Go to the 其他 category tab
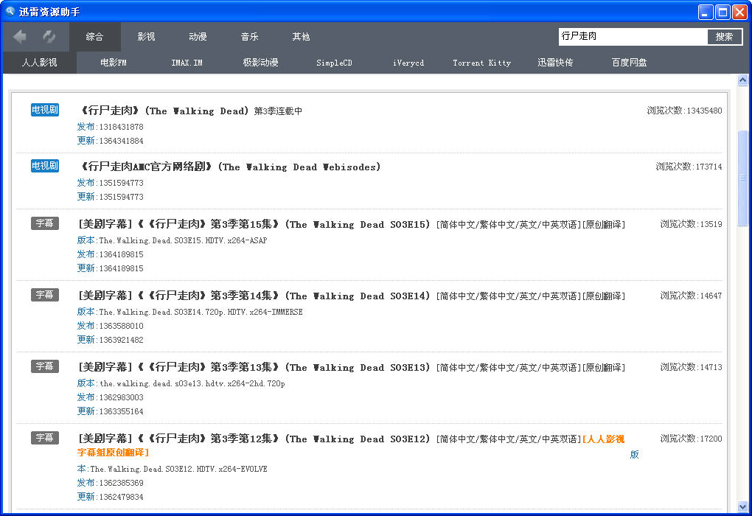Viewport: 752px width, 516px height. point(301,37)
